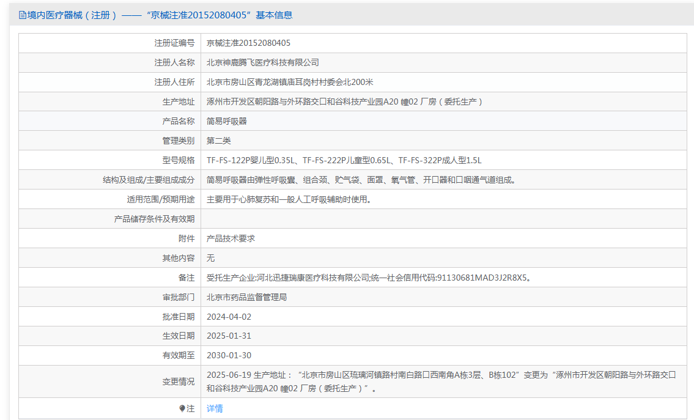Click the registrant name 北京神鹿腾飞医疗科技有限公司
This screenshot has width=694, height=420.
click(263, 62)
